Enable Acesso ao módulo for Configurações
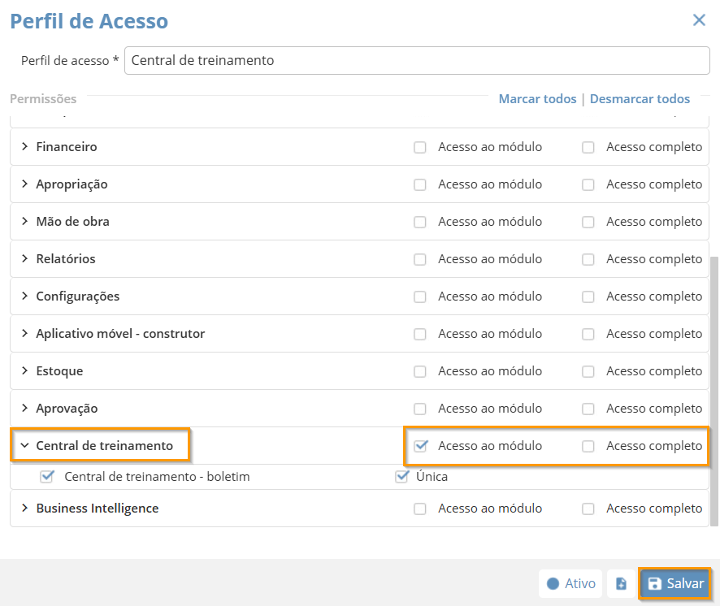 [x=420, y=297]
